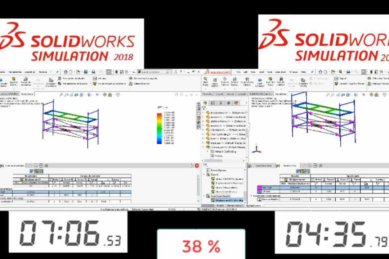The width and height of the screenshot is (389, 259).
Task: Switch to the Load Case View tab
Action: [261, 165]
